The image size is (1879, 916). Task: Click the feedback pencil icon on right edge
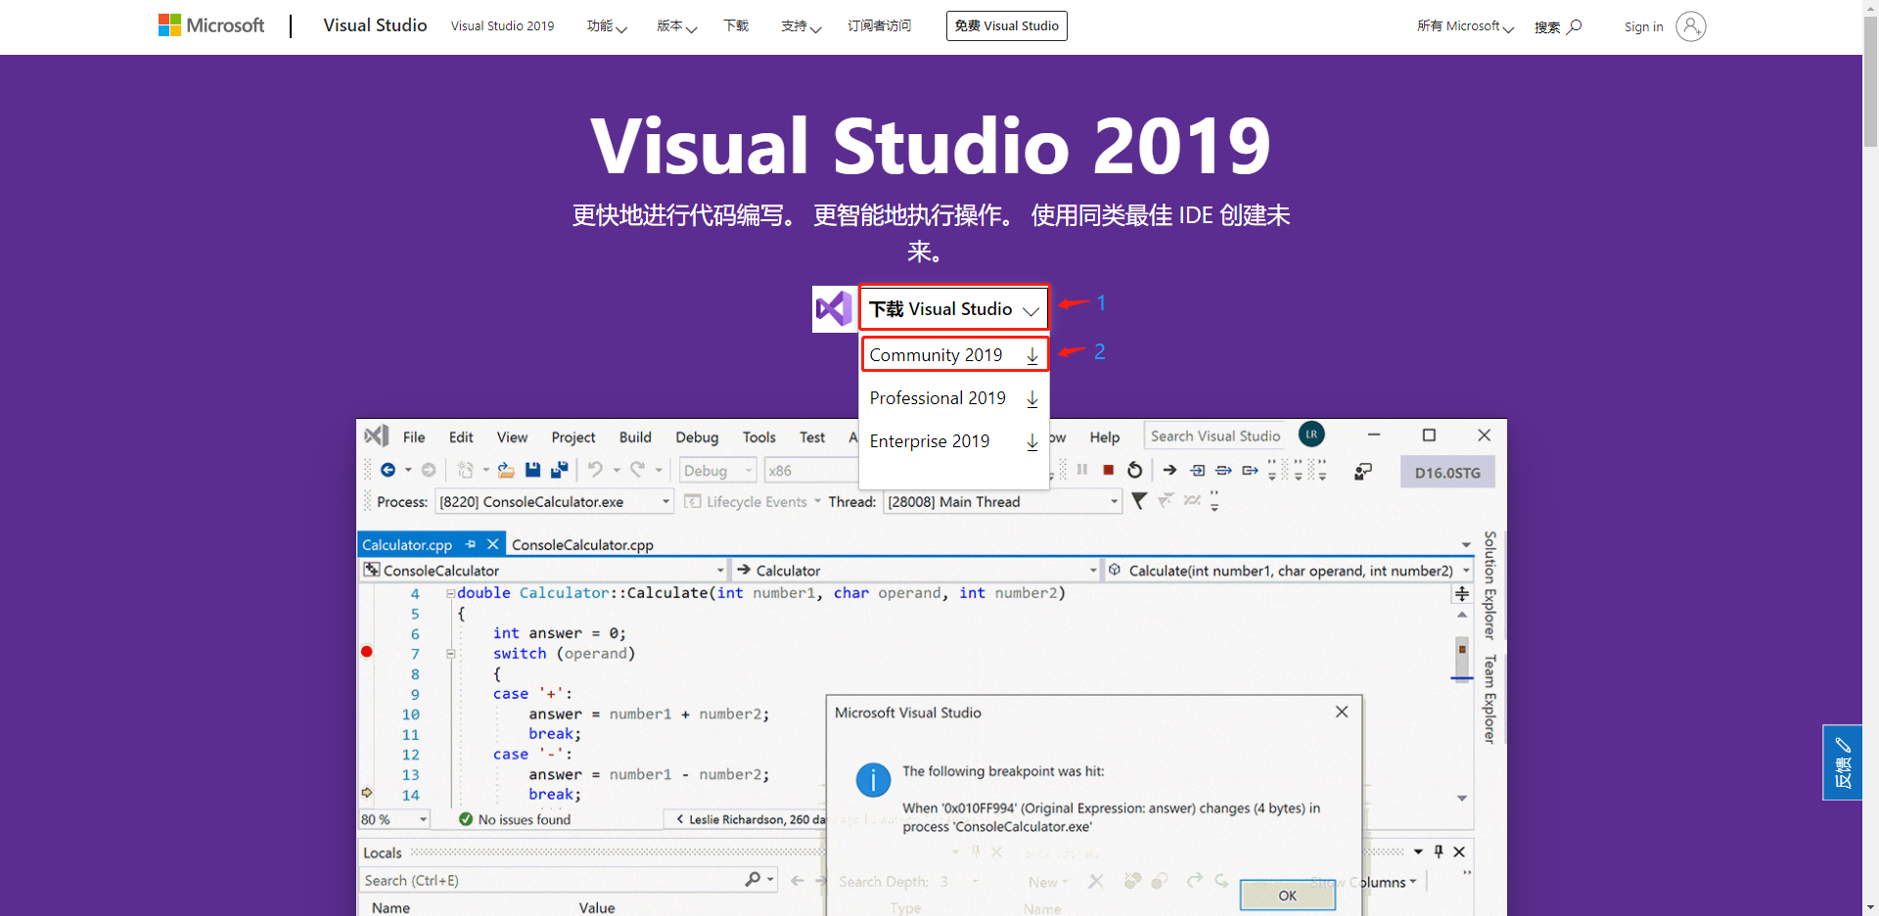pyautogui.click(x=1843, y=745)
